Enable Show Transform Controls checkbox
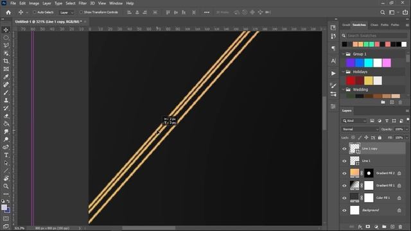The width and height of the screenshot is (411, 231). coord(81,12)
